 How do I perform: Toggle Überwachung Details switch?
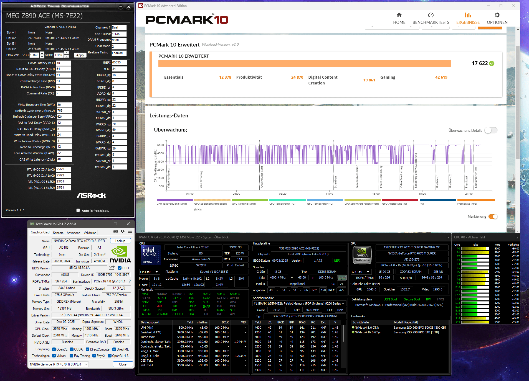[491, 130]
